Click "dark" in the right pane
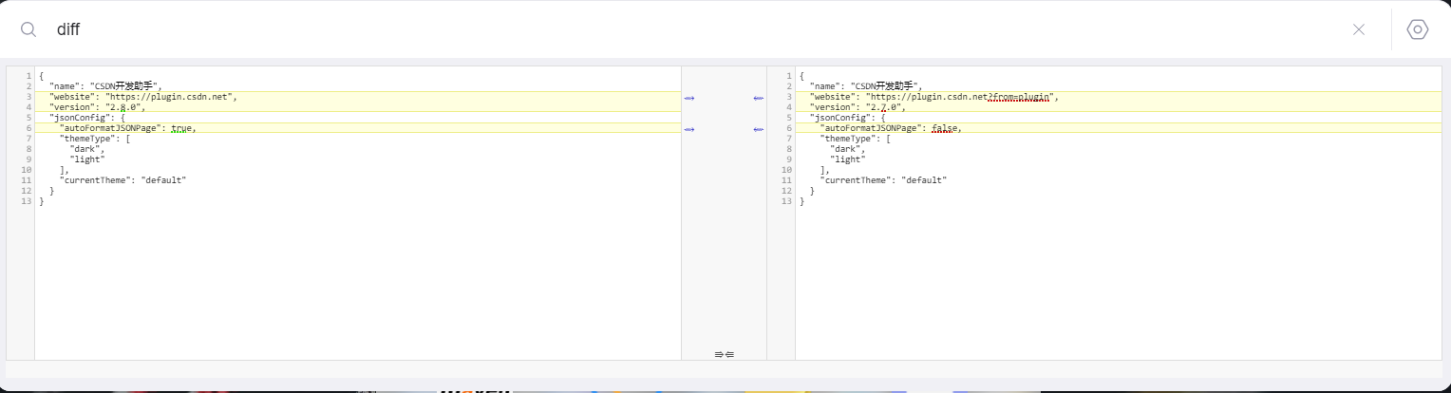 pos(846,149)
